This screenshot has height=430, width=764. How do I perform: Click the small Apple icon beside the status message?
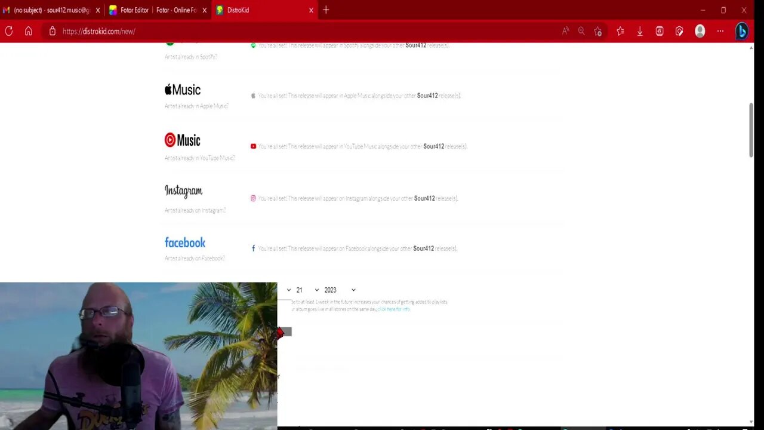253,96
